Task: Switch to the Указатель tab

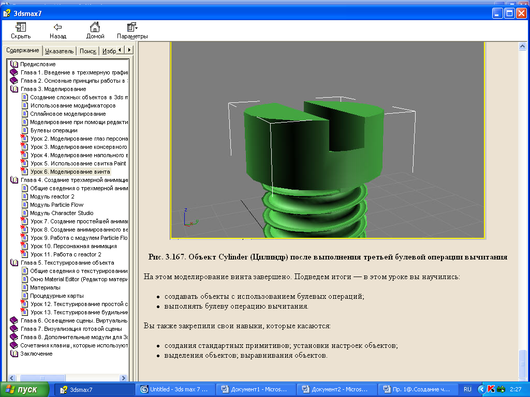Action: 59,51
